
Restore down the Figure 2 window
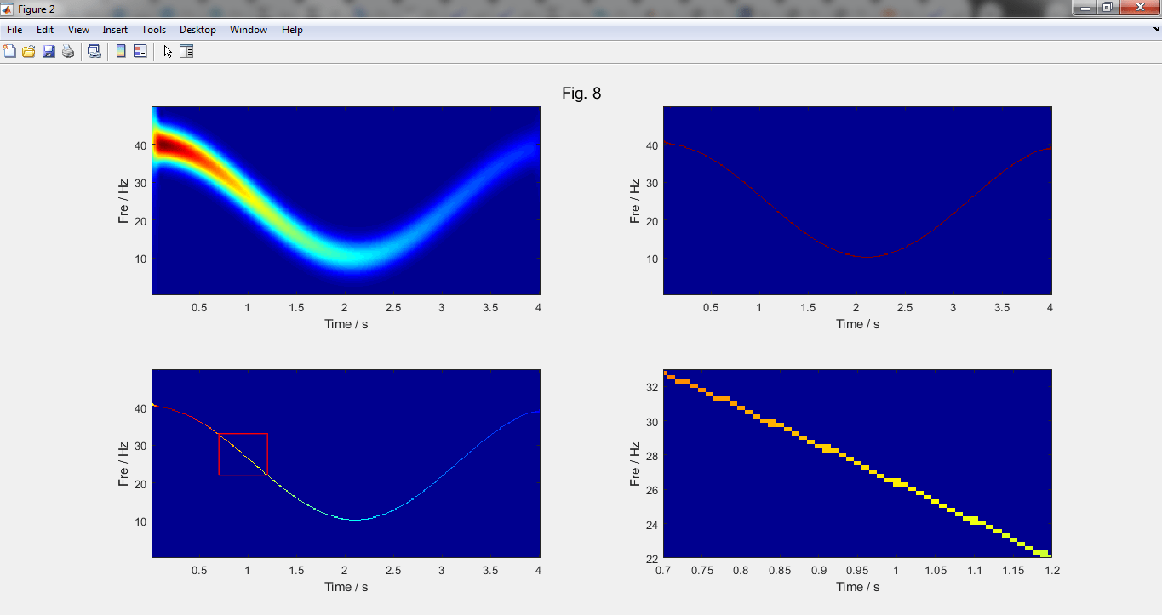[1108, 8]
